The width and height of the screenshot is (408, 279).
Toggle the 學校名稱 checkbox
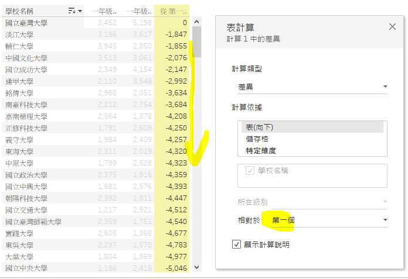250,171
